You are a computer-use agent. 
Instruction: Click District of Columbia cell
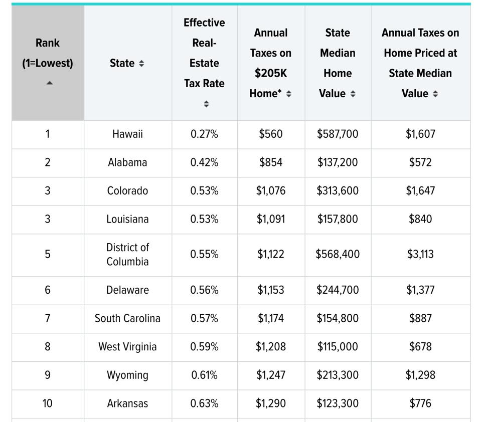coord(127,255)
